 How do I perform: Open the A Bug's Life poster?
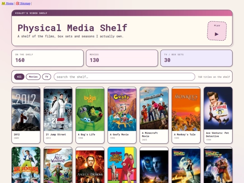tap(90, 110)
